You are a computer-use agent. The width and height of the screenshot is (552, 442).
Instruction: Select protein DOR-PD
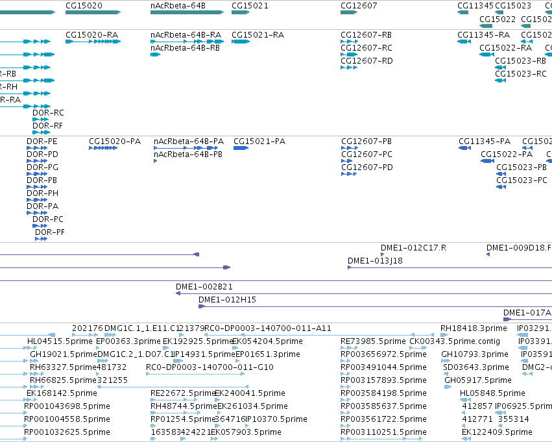click(37, 161)
